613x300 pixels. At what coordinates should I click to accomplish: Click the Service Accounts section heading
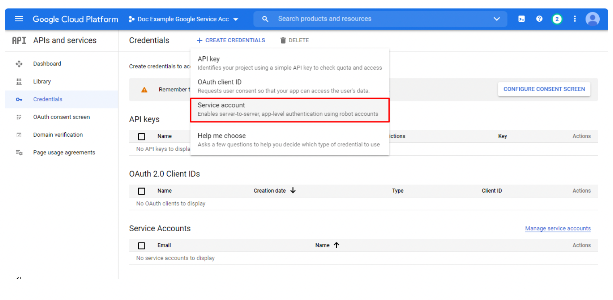160,228
